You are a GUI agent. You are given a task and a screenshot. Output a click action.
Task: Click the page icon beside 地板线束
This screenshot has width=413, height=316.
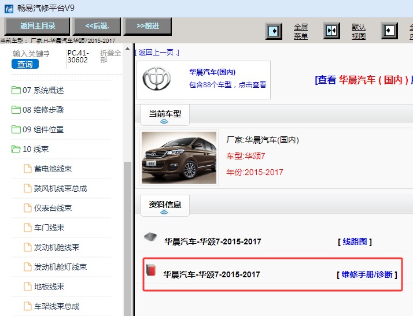coord(28,287)
